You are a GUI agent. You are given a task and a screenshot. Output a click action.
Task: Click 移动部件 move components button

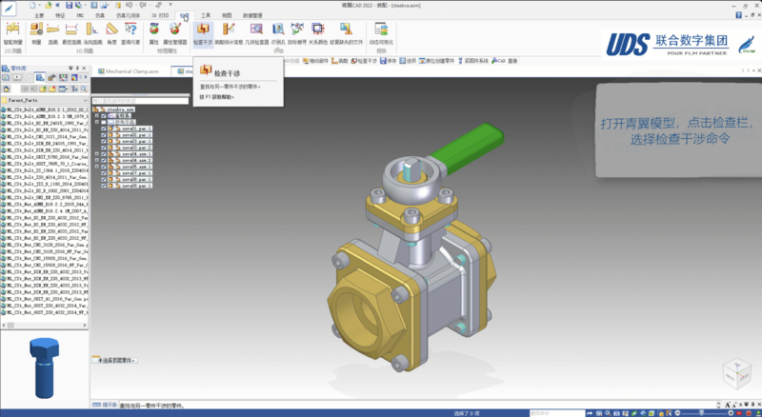316,61
